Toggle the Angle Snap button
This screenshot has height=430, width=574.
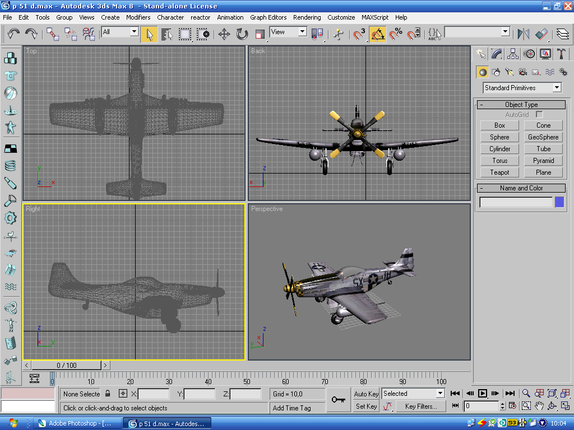tap(378, 34)
